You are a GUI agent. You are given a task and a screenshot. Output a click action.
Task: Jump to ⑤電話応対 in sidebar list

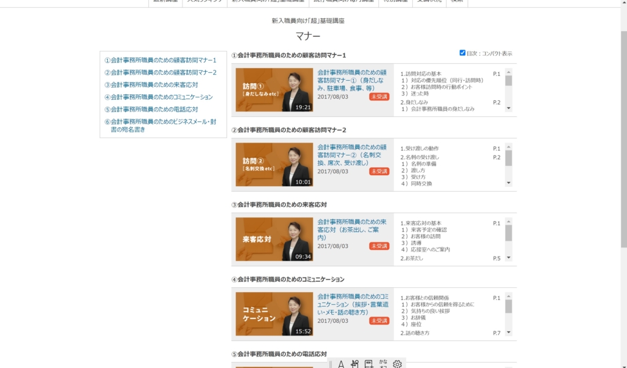pos(151,109)
